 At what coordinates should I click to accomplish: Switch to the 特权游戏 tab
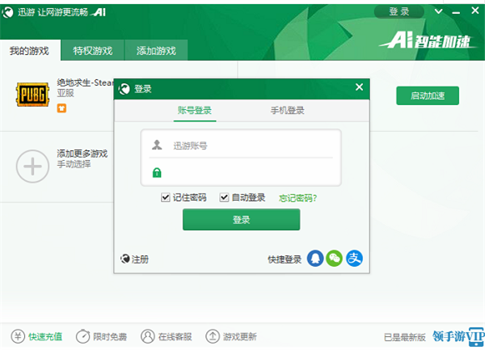pos(92,50)
